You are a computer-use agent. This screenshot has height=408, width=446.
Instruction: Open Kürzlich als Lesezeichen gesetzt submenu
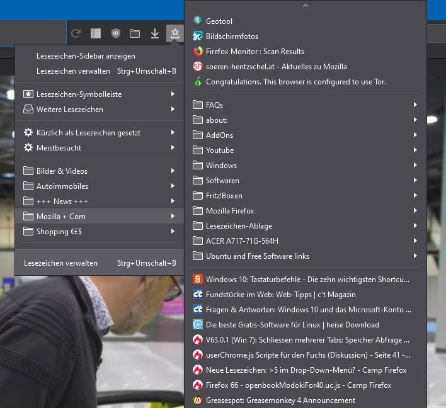[x=100, y=132]
